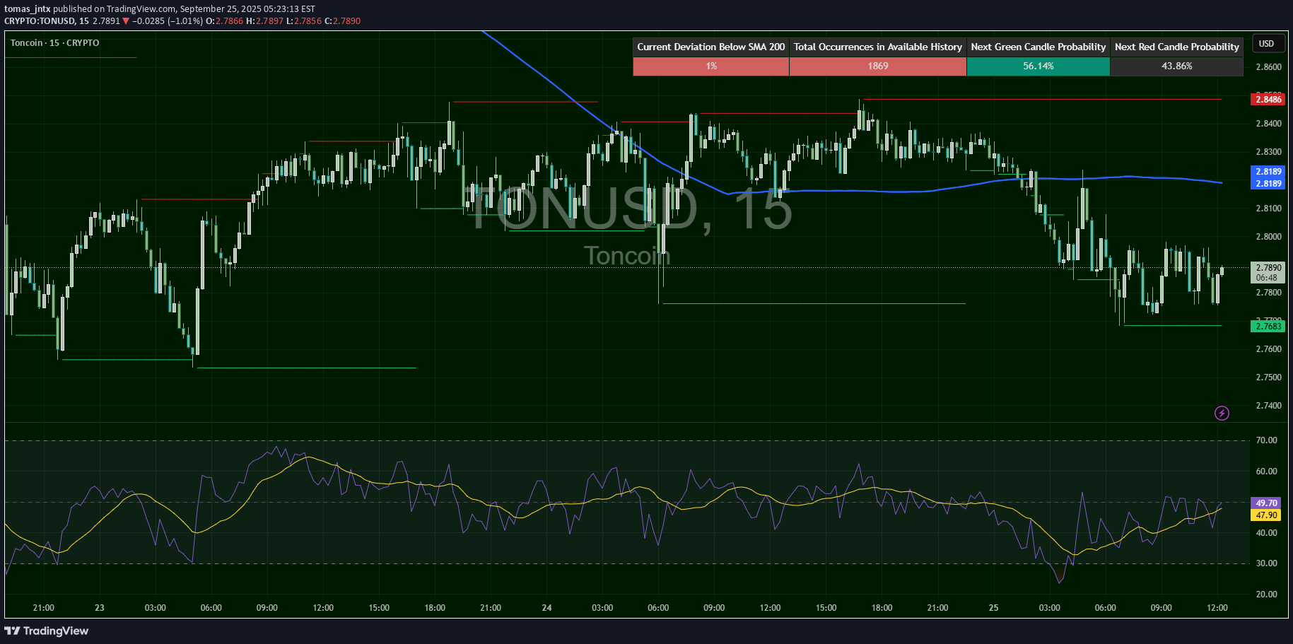Click the date label 25 on time axis

[993, 608]
